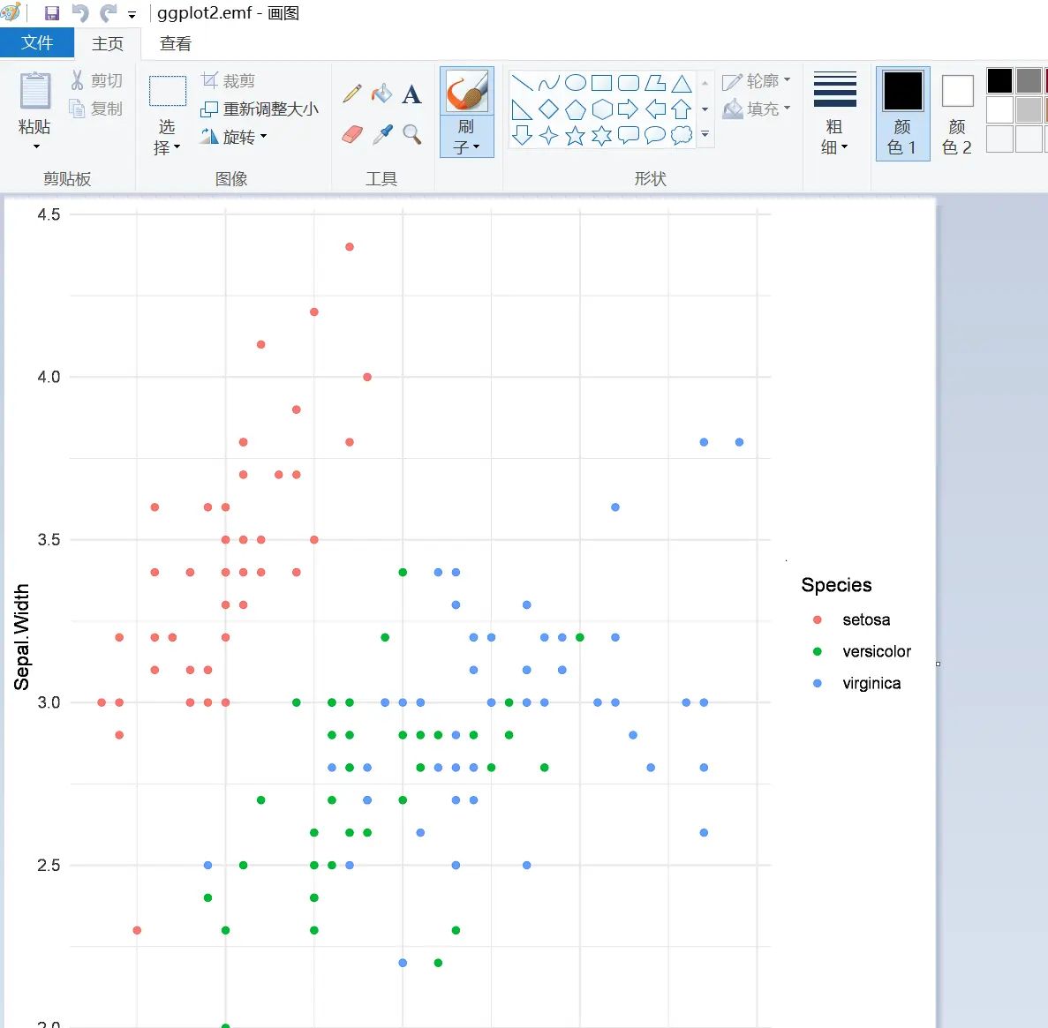Image resolution: width=1048 pixels, height=1028 pixels.
Task: Click the Undo arrow icon
Action: tap(80, 13)
